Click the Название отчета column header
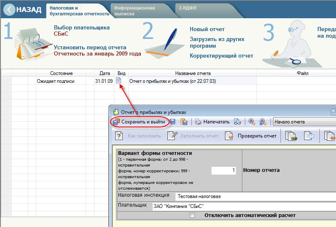Viewport: 336px width, 227px height. click(x=193, y=73)
